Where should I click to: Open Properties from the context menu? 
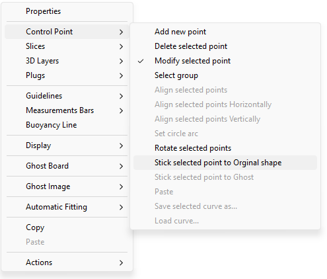pos(67,11)
